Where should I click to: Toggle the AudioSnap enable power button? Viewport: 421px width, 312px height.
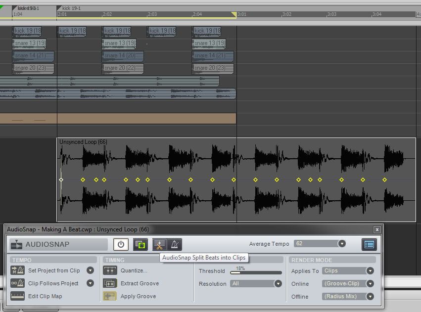pos(121,244)
